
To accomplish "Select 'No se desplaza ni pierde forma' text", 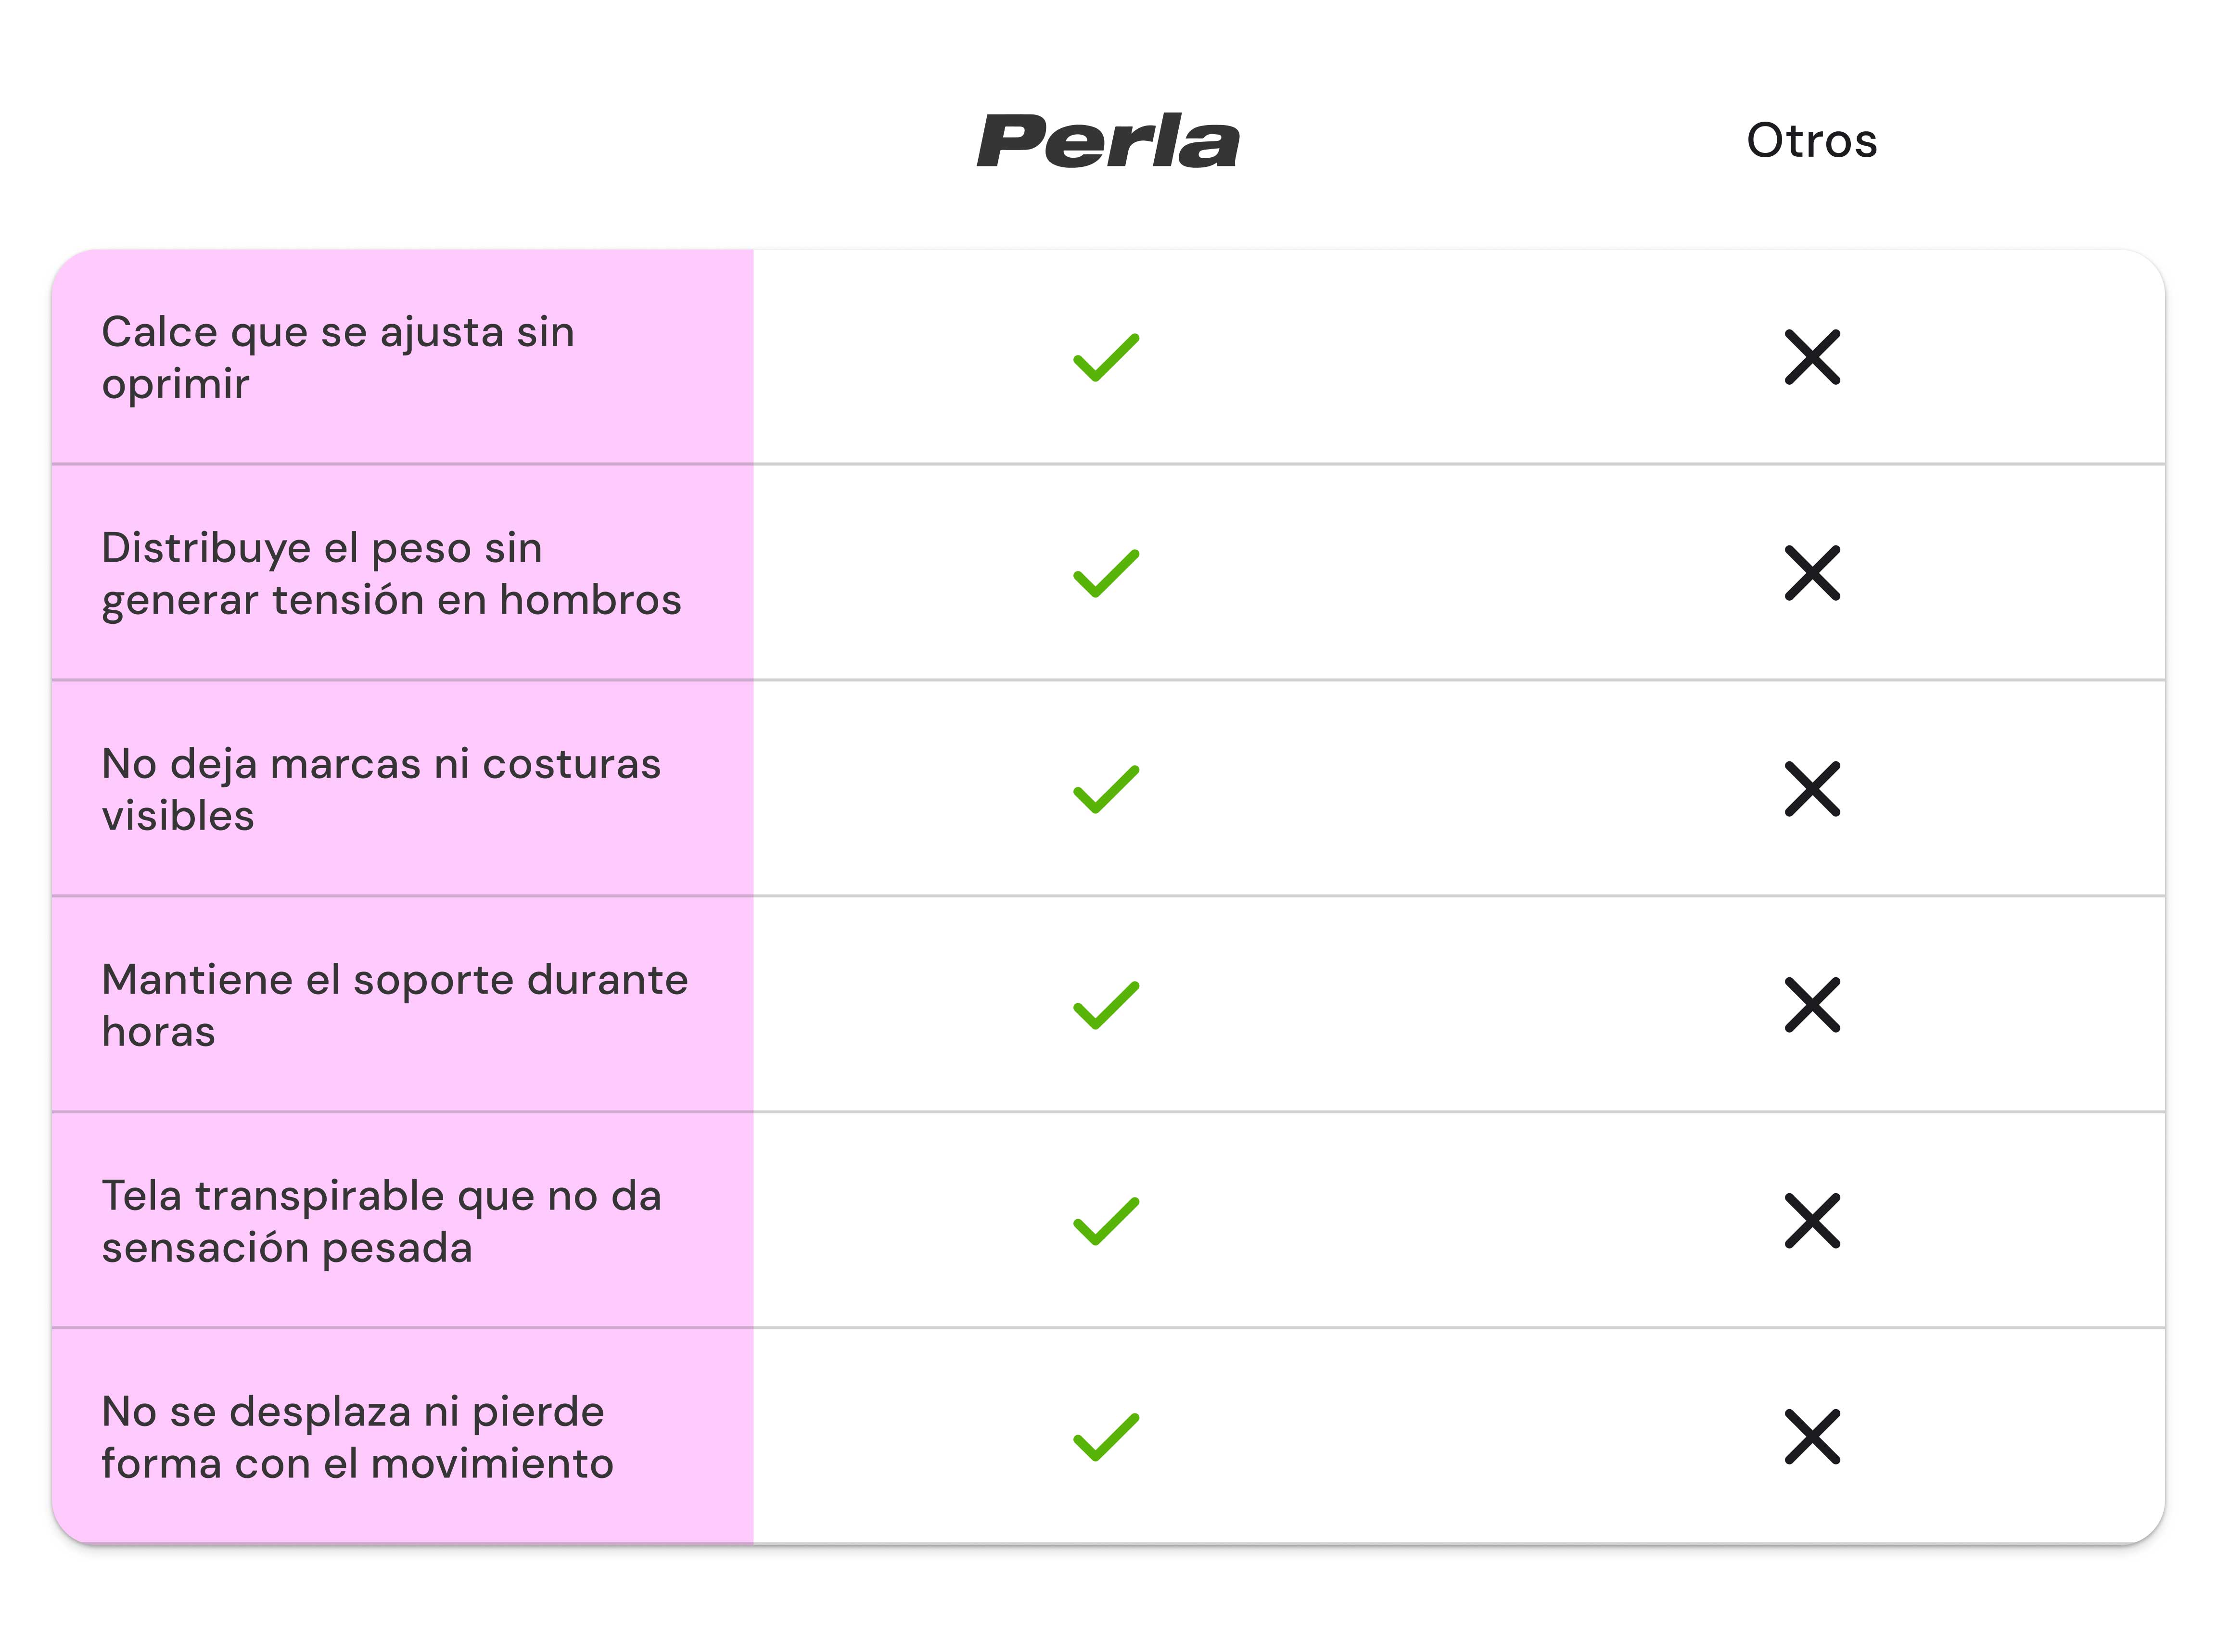I will tap(357, 1438).
